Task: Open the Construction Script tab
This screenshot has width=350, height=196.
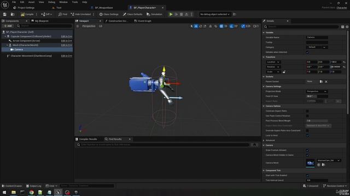Action: 116,21
